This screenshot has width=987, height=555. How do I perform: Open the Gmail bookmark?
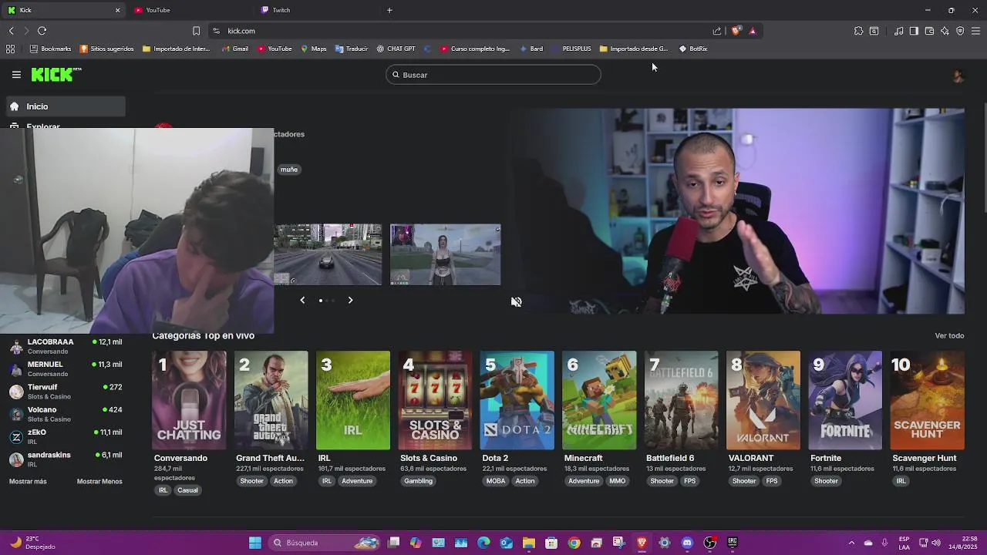(234, 49)
